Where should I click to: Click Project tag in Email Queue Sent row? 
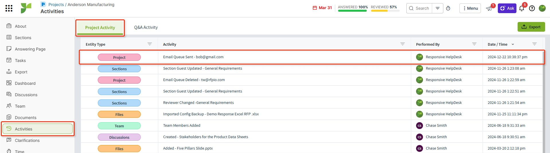pos(119,57)
